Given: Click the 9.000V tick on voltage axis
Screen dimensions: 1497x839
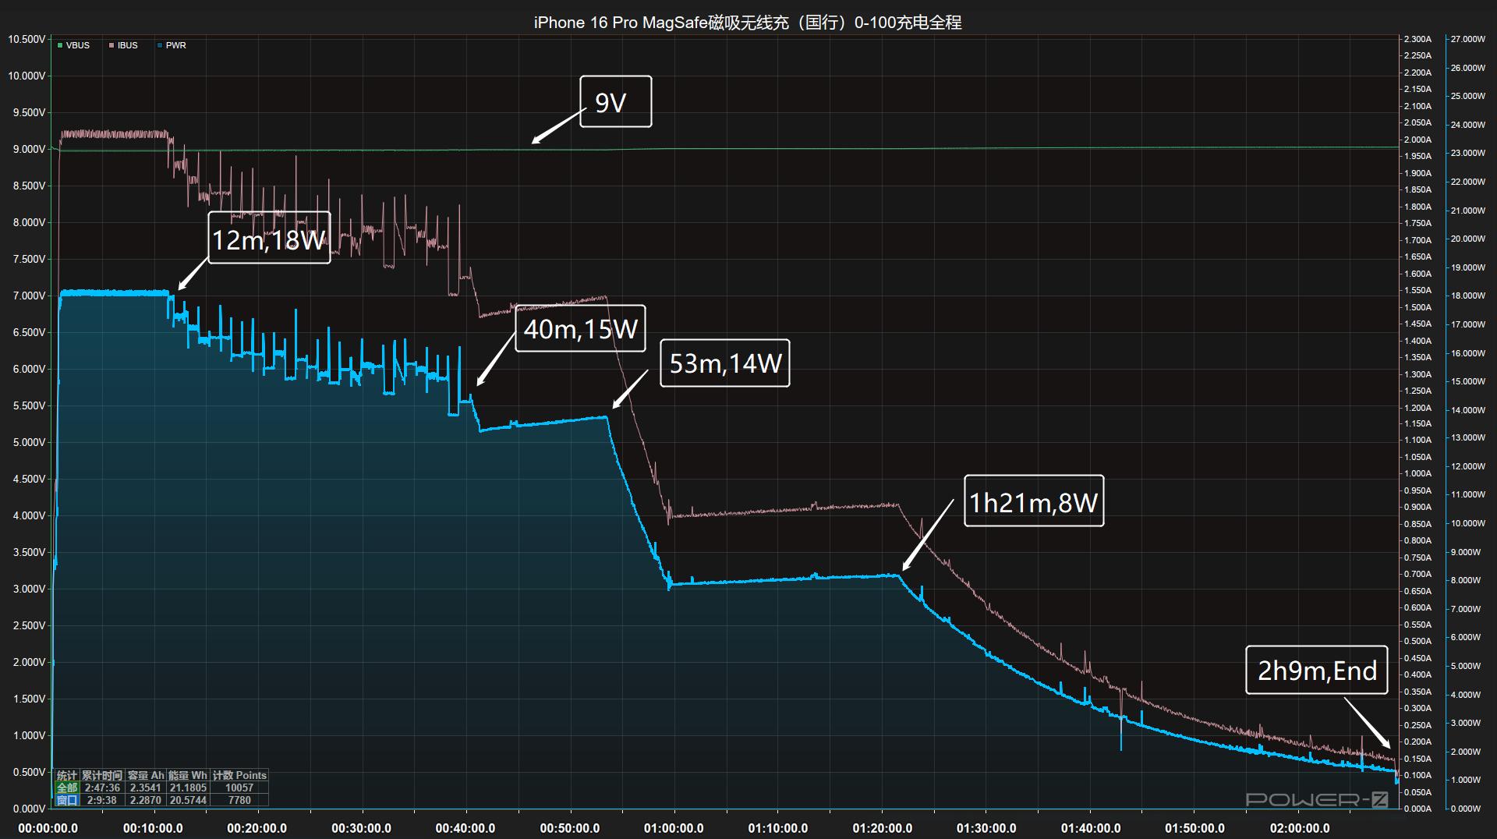Looking at the screenshot, I should click(27, 149).
